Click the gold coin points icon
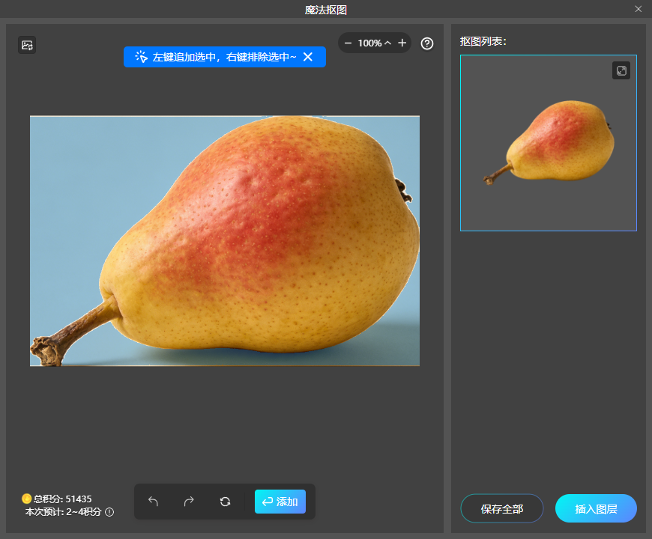 pyautogui.click(x=26, y=499)
